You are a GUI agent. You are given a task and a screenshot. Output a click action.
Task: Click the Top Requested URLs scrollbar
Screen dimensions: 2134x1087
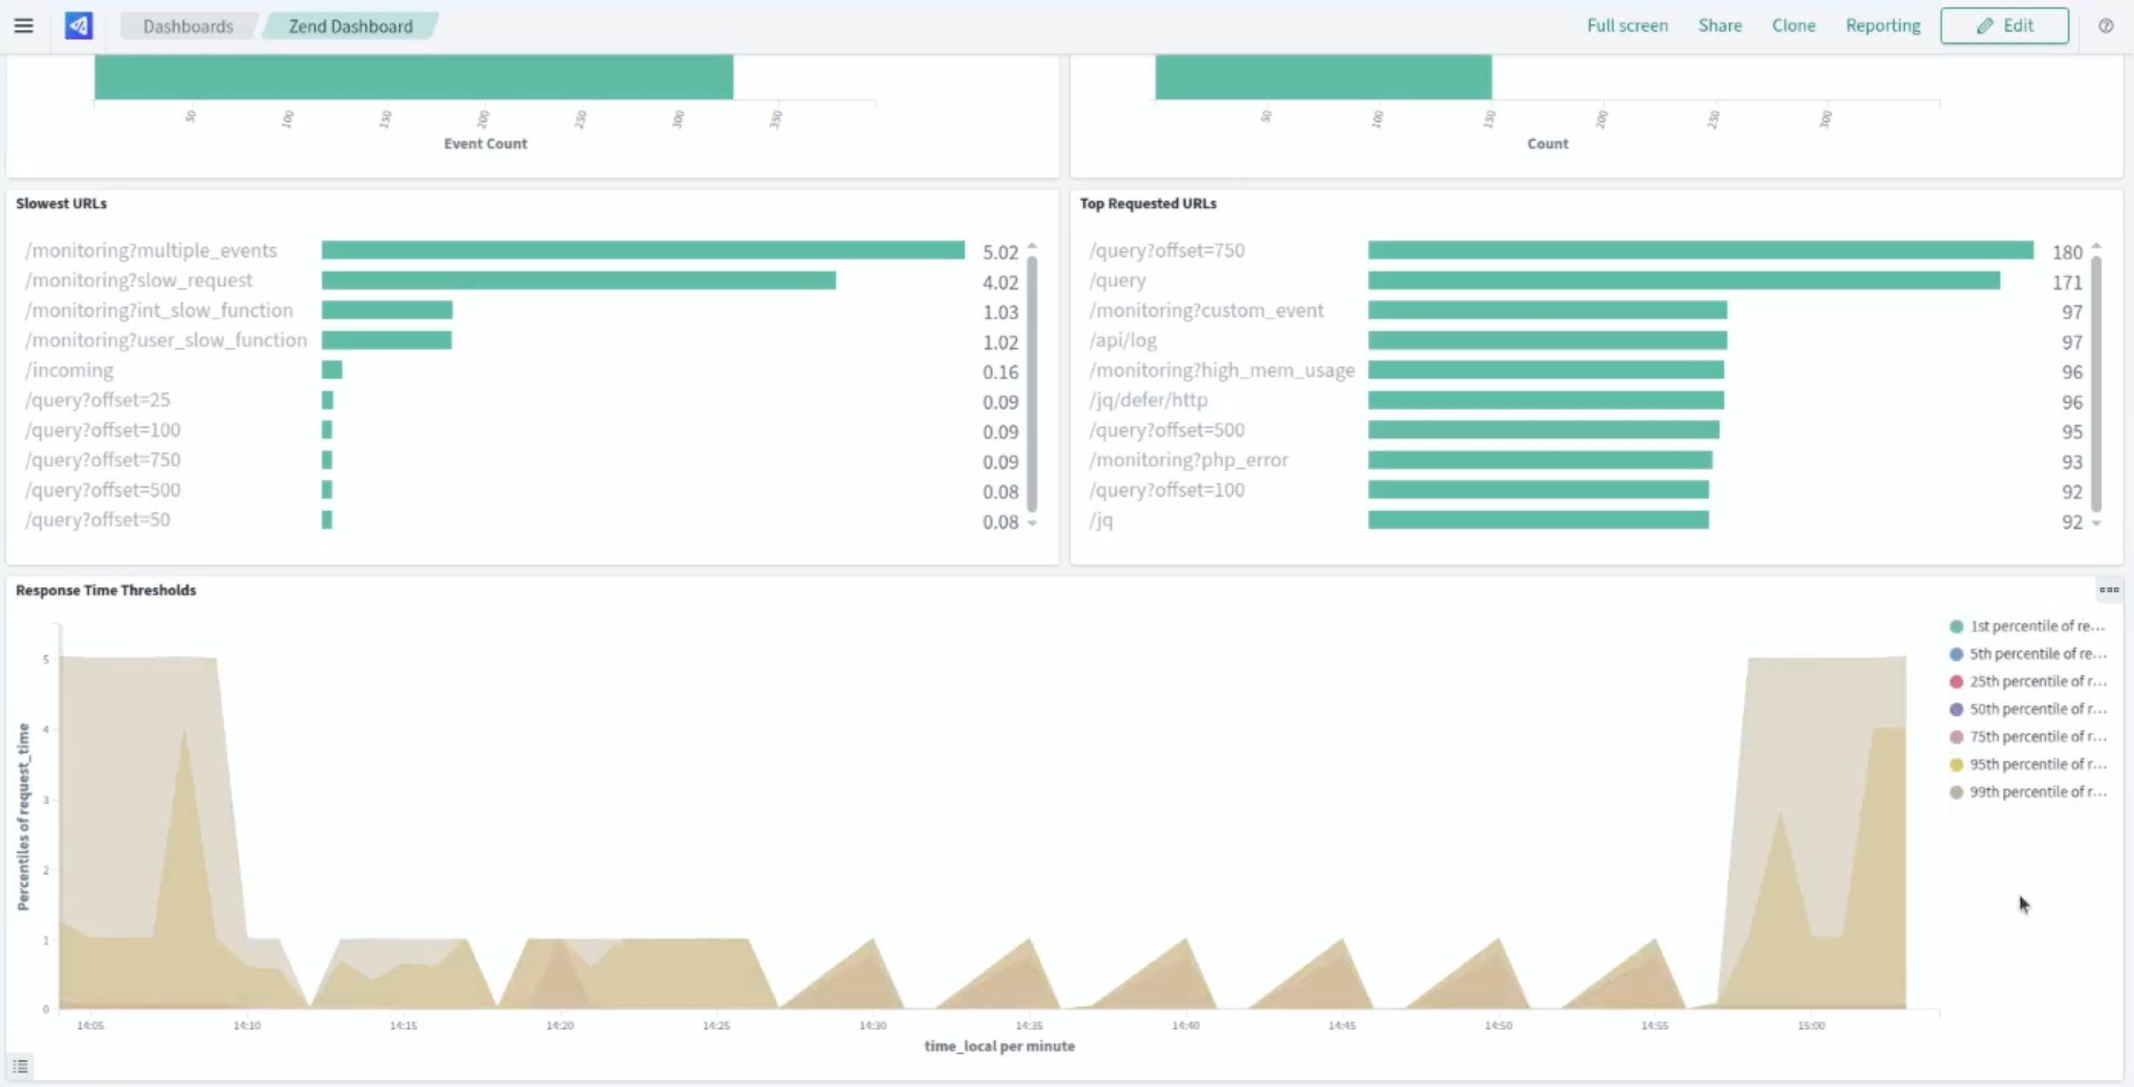pyautogui.click(x=2096, y=383)
